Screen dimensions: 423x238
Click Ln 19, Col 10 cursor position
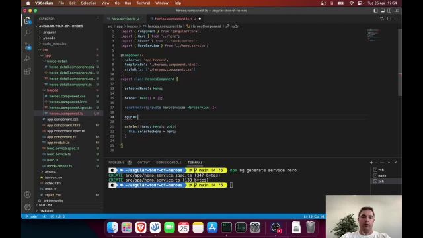[313, 216]
